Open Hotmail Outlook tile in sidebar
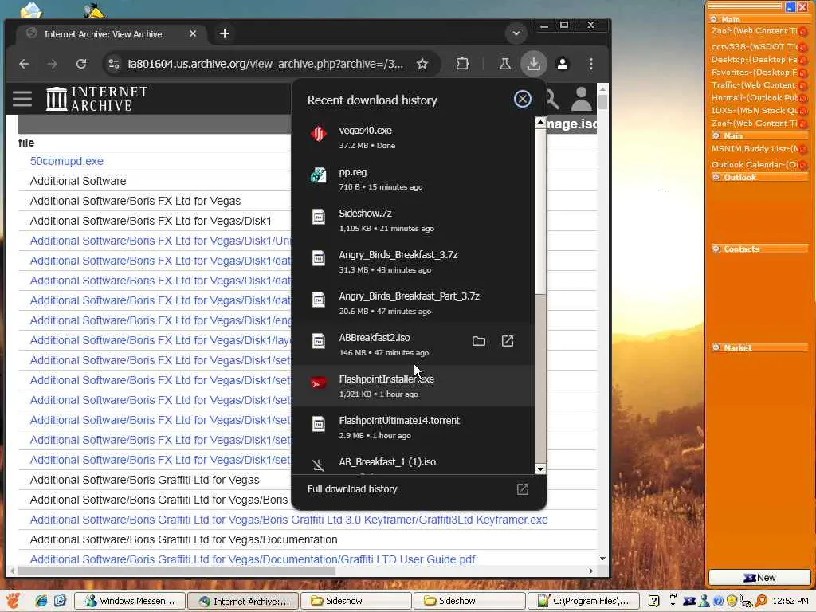The width and height of the screenshot is (816, 612). click(755, 97)
